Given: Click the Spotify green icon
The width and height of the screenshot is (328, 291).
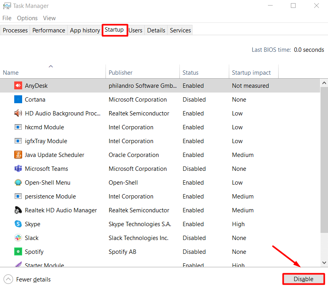Looking at the screenshot, I should [18, 251].
